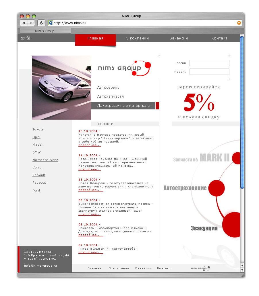Click the Toyota link in the sidebar
The height and width of the screenshot is (296, 259).
coord(38,129)
